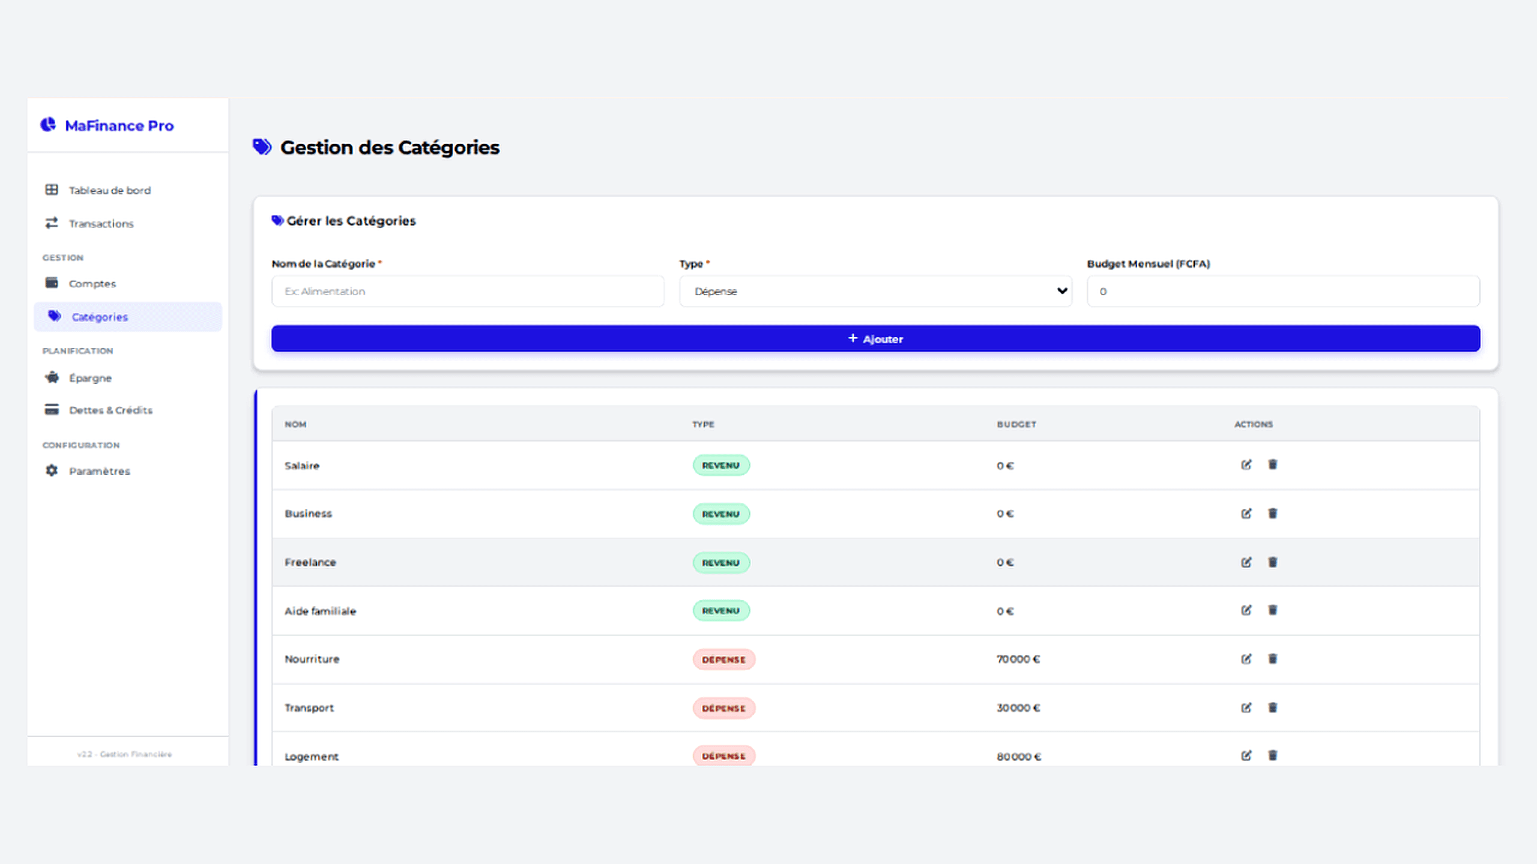Navigate to Transactions in the sidebar

(x=100, y=223)
